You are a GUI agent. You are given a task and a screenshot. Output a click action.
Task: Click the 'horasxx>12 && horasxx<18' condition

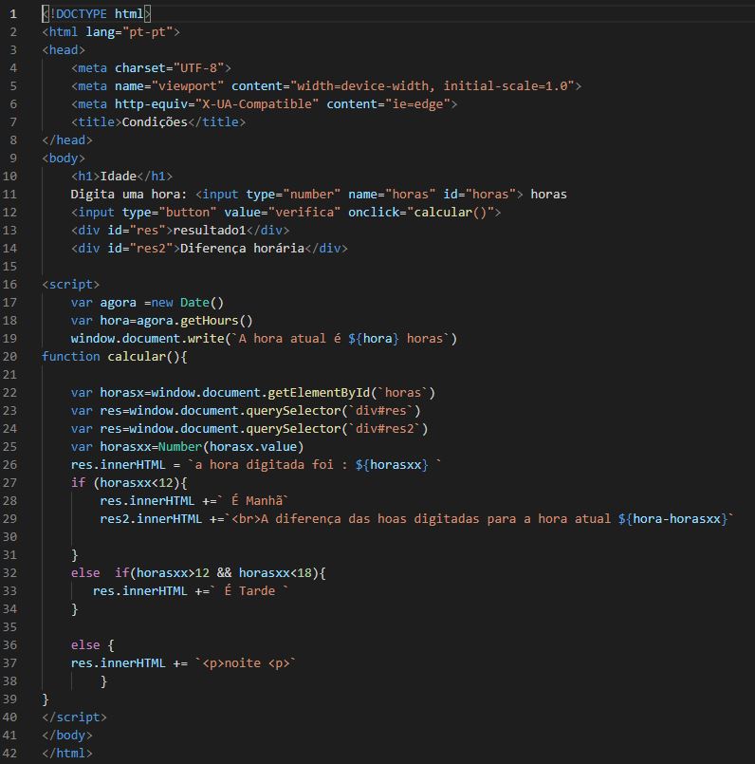click(224, 573)
